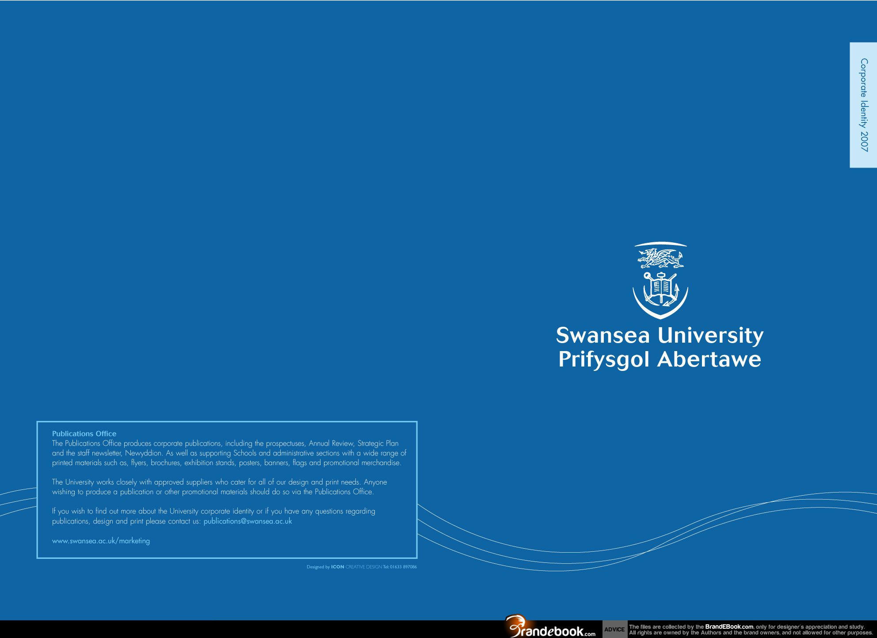This screenshot has width=877, height=638.
Task: Click the Designed by ICON Creative Design credit
Action: (x=362, y=567)
